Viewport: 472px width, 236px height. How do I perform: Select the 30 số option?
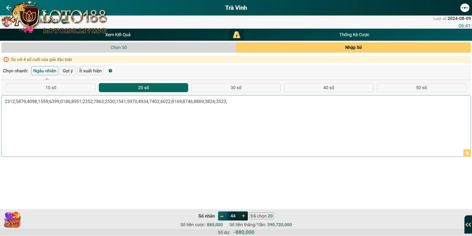tap(236, 88)
